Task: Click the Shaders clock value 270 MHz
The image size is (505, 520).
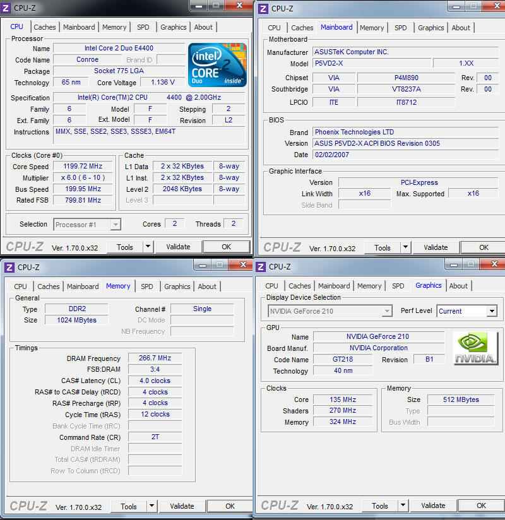Action: click(343, 410)
